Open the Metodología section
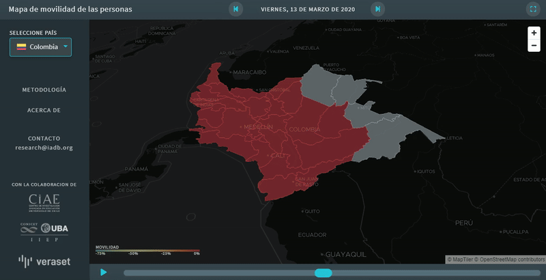 tap(44, 89)
